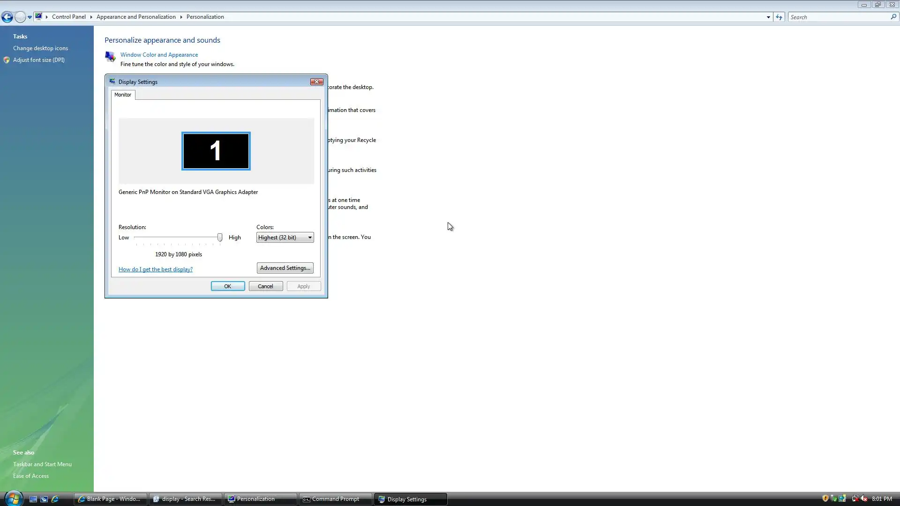
Task: Click the Adjust font size (DPI) link
Action: click(x=38, y=60)
